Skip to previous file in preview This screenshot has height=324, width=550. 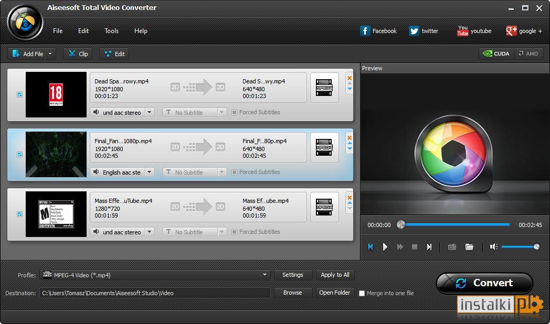tap(371, 247)
